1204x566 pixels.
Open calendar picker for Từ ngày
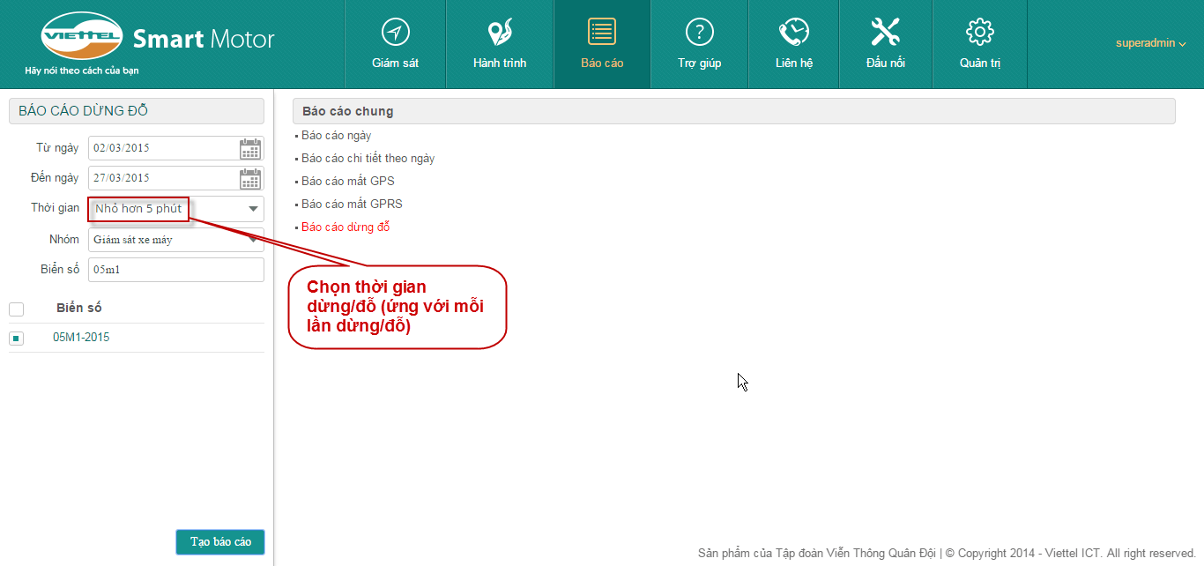coord(250,149)
